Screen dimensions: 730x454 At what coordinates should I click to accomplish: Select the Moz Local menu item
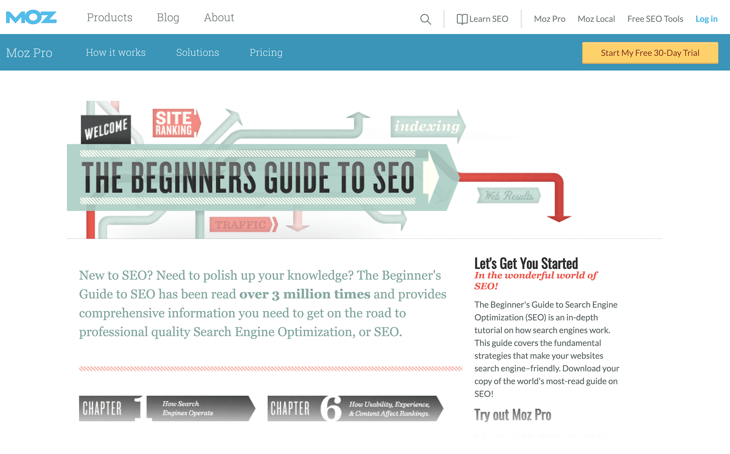coord(597,19)
